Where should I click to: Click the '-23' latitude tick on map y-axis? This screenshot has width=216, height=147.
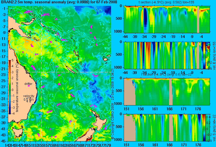[3, 75]
